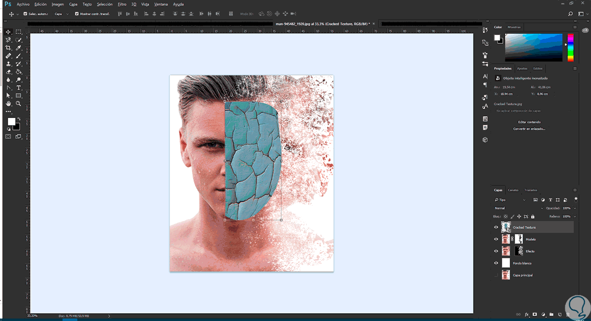
Task: Select the Blur drop tool
Action: click(x=8, y=80)
